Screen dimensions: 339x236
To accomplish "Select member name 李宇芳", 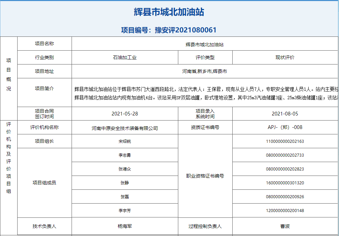I will click(125, 210).
